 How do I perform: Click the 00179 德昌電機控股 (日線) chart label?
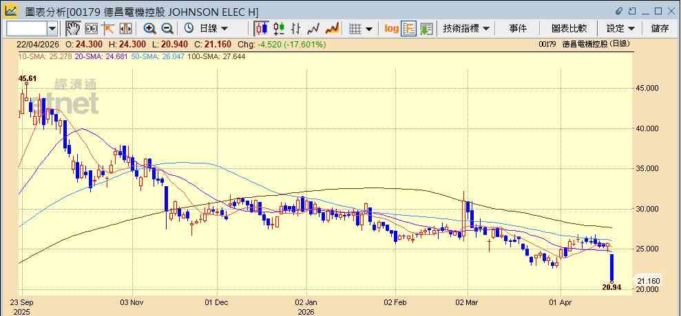pos(584,44)
